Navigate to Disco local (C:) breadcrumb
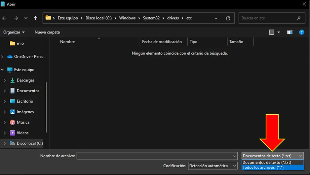The height and width of the screenshot is (175, 310). (99, 18)
